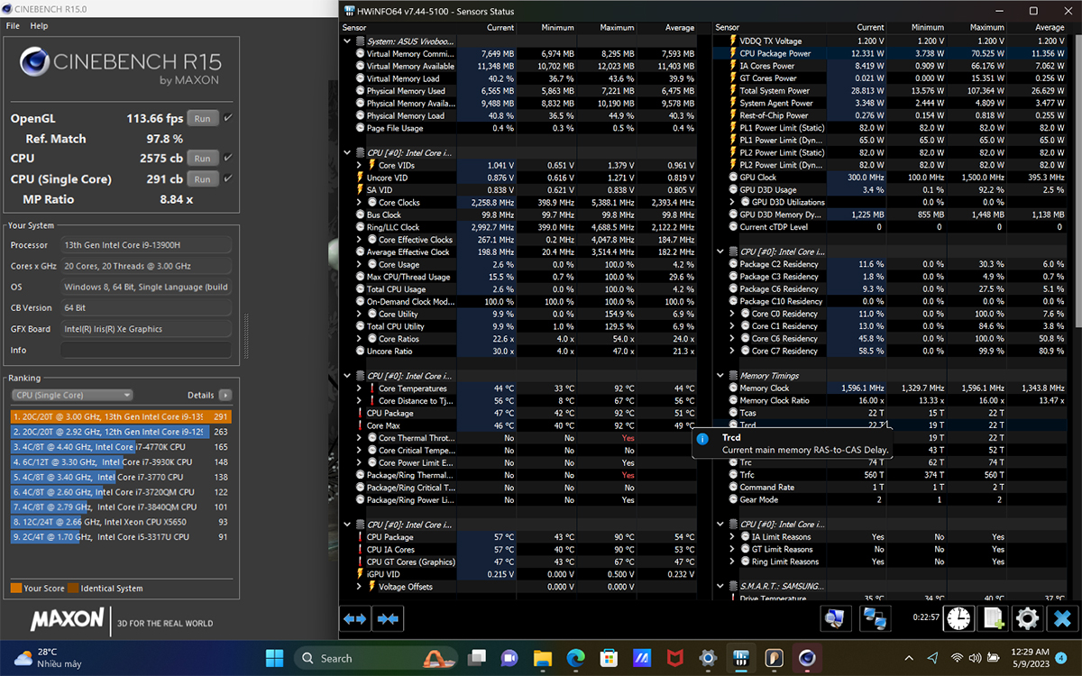
Task: Toggle the CPU test checkbox
Action: click(227, 158)
